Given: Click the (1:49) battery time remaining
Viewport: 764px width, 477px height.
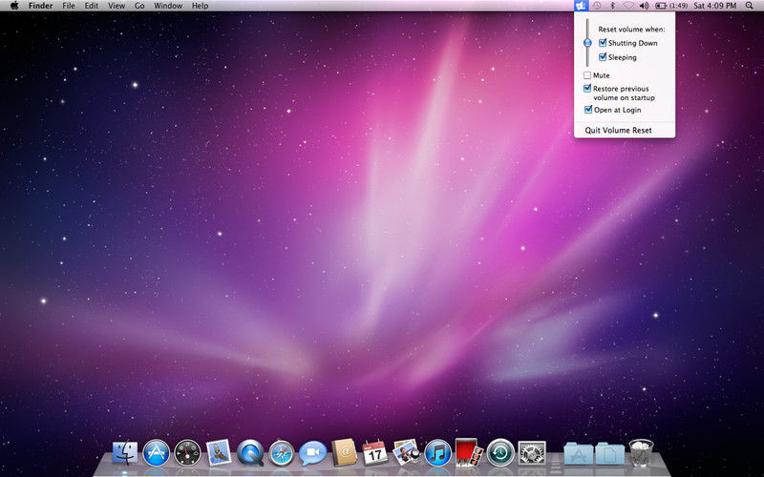Looking at the screenshot, I should point(678,6).
